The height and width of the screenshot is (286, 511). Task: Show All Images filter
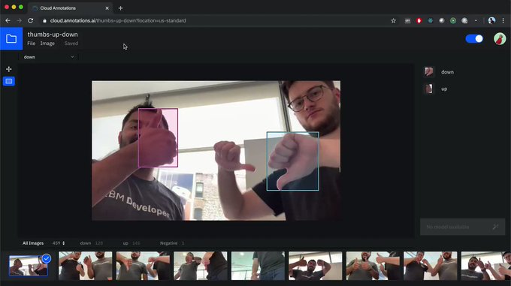coord(33,243)
